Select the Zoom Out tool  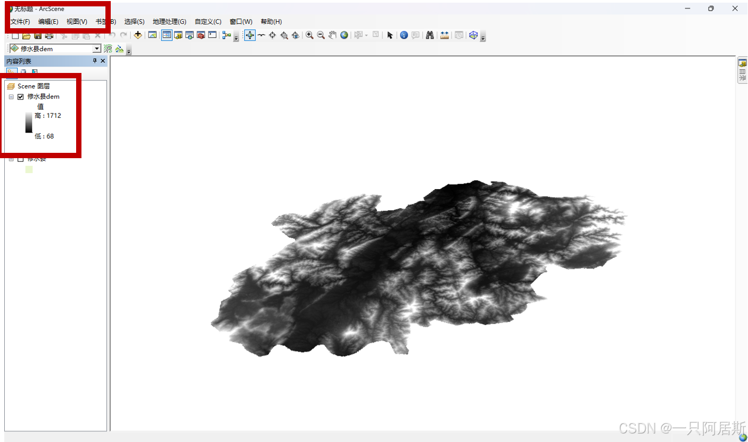[321, 35]
